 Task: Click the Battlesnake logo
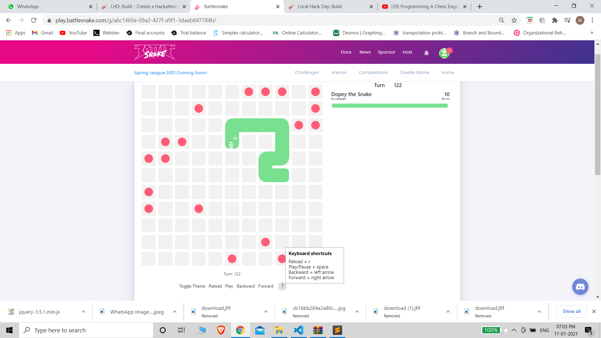[155, 52]
